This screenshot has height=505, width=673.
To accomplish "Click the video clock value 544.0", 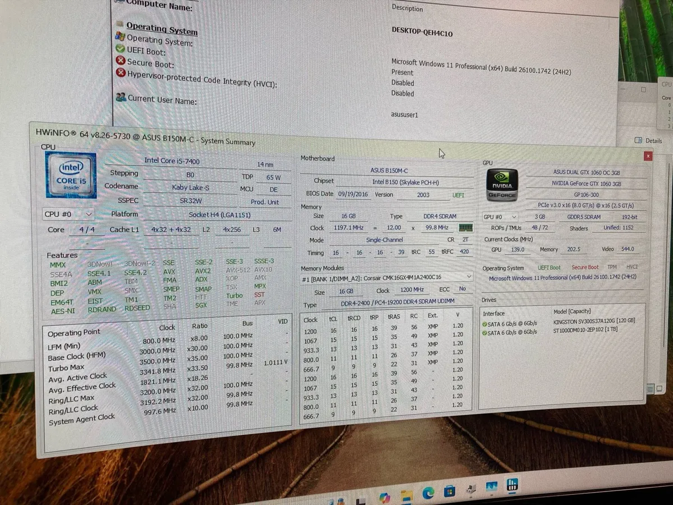I will 627,249.
